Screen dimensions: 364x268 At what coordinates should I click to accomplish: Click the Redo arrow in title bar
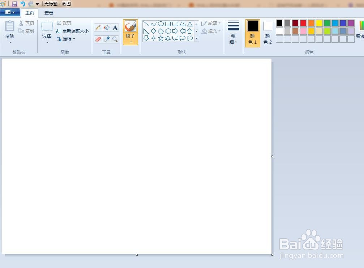(x=30, y=4)
